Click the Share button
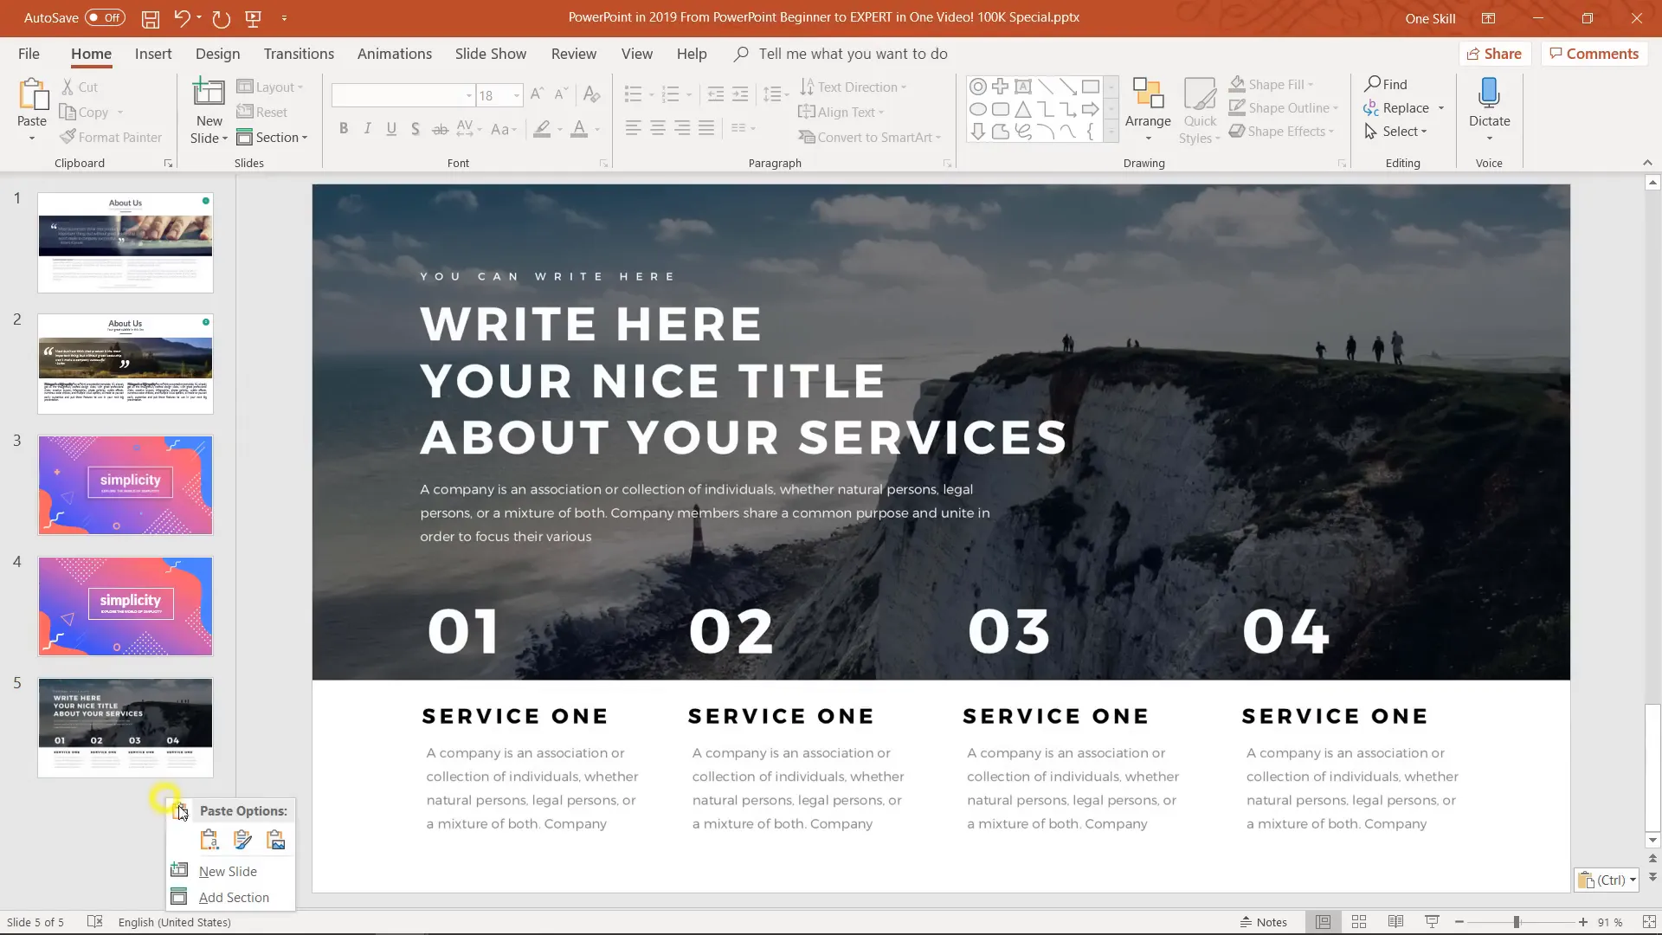Image resolution: width=1662 pixels, height=935 pixels. click(1494, 54)
